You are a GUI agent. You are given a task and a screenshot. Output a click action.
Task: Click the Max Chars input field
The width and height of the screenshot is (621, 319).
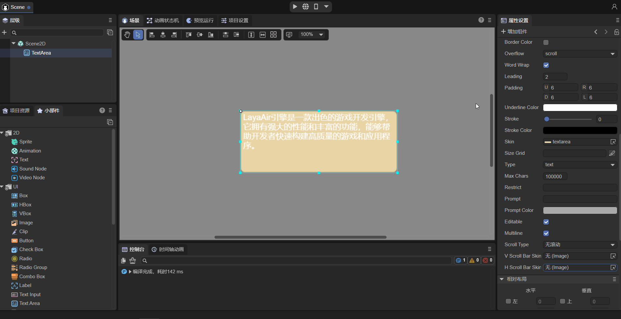tap(555, 176)
